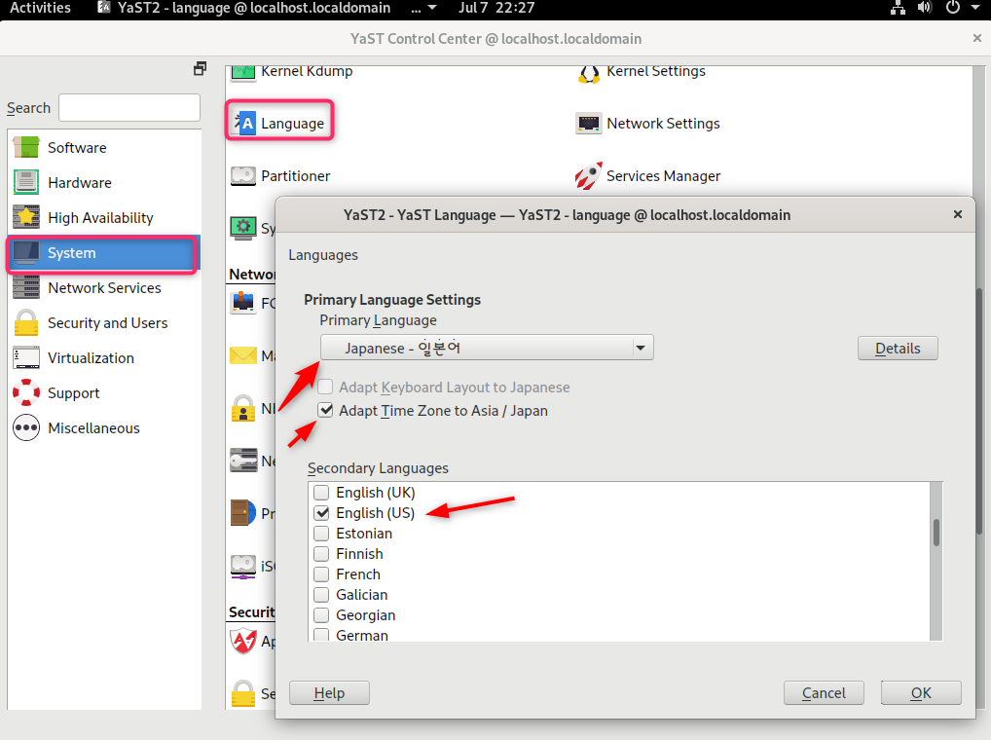Image resolution: width=991 pixels, height=740 pixels.
Task: Toggle Adapt Keyboard Layout to Japanese checkbox
Action: (x=325, y=387)
